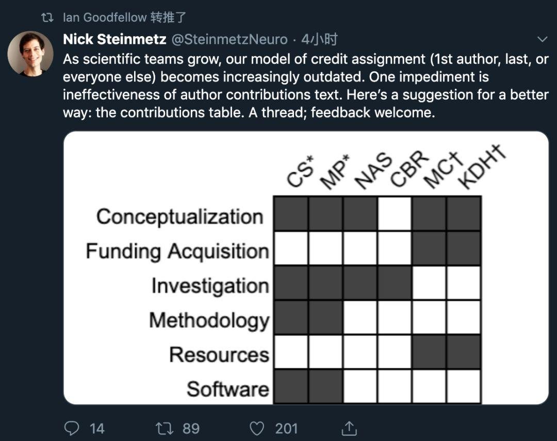The image size is (557, 441).
Task: Expand the tweet options chevron
Action: click(x=543, y=39)
